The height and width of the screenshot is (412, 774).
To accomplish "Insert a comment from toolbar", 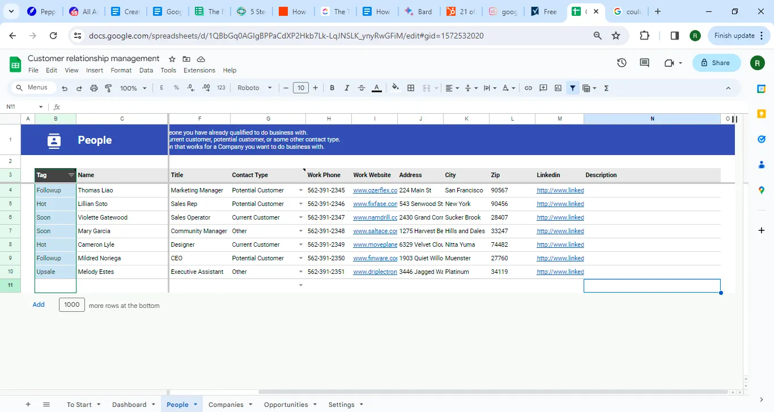I will tap(543, 88).
